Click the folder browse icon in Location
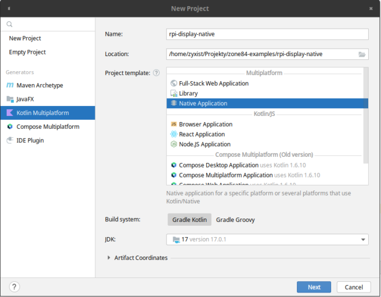 (x=362, y=54)
